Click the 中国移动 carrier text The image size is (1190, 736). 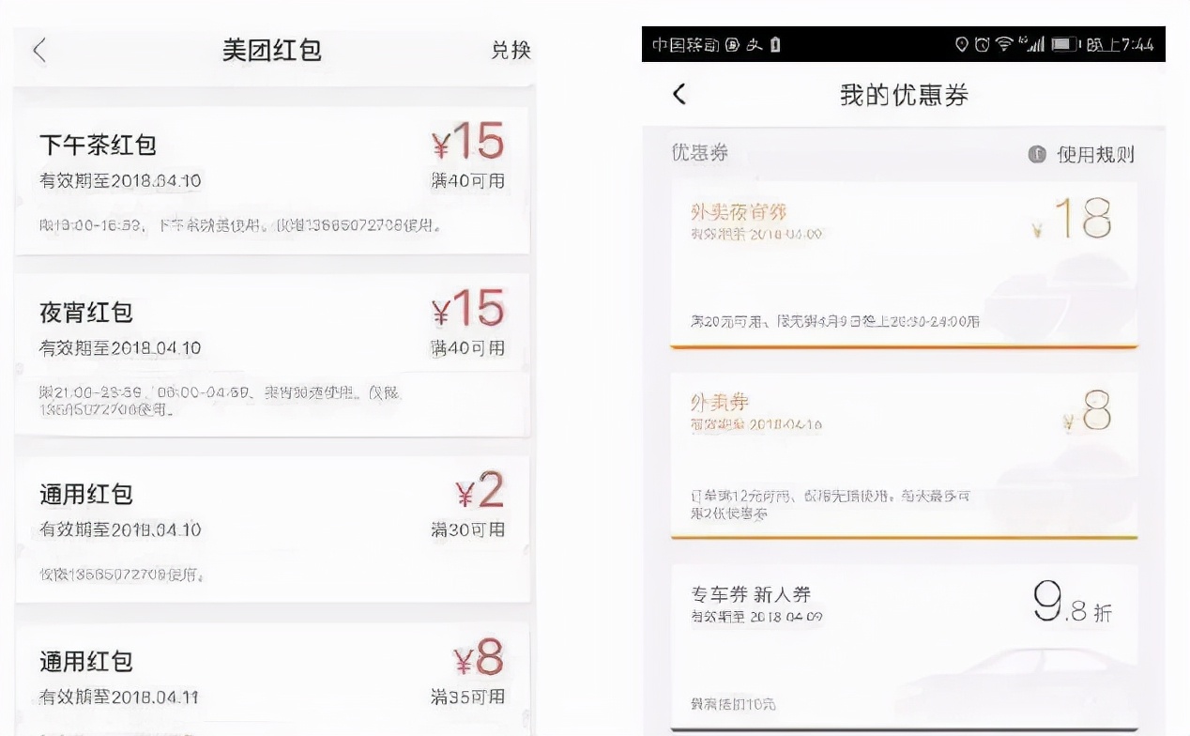point(684,44)
